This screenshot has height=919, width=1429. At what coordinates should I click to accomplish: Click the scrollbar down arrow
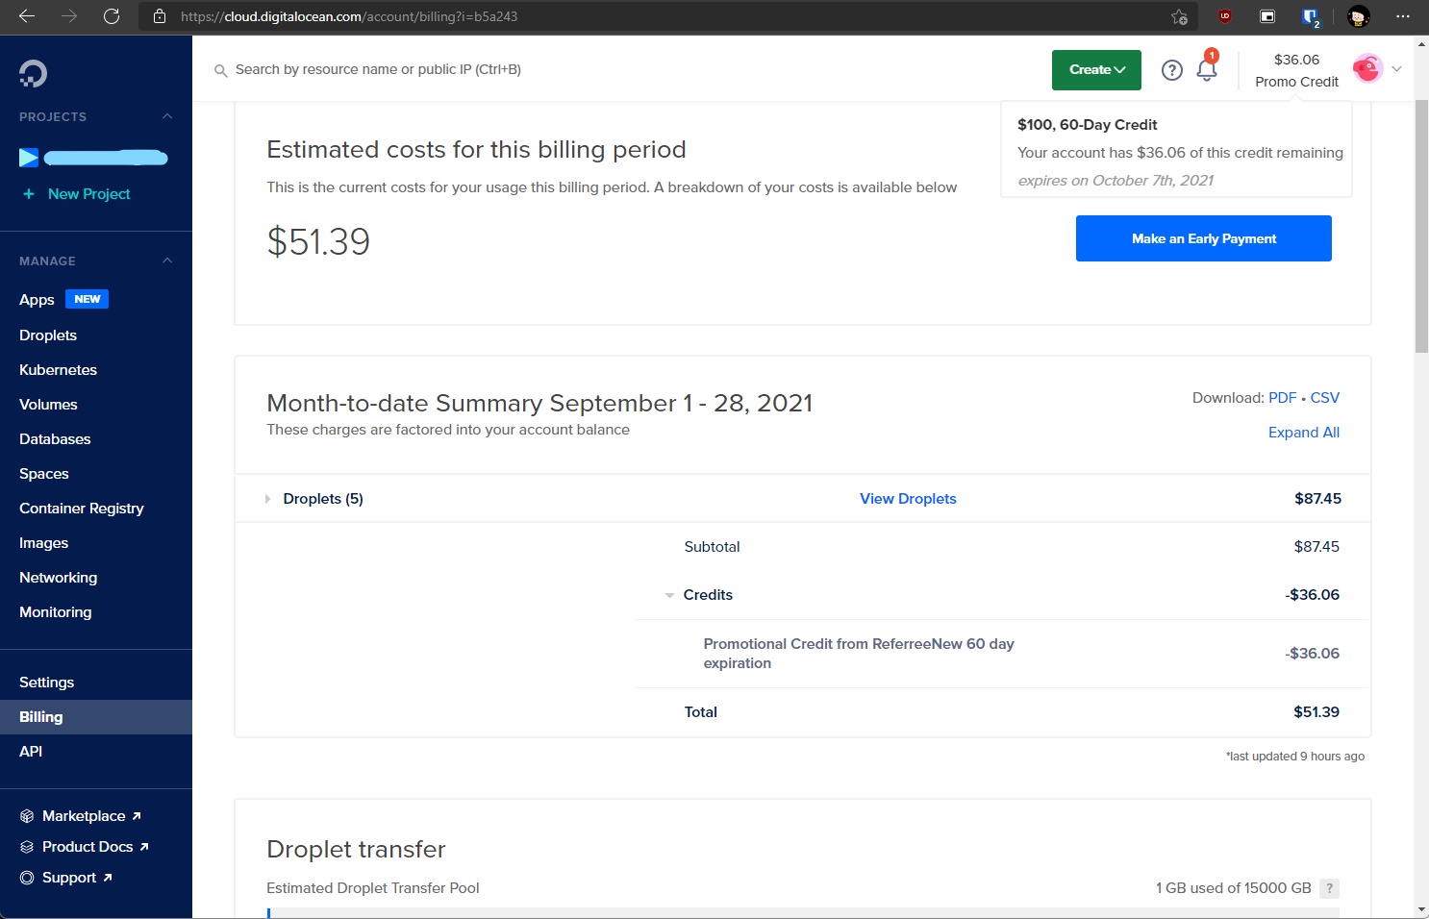[x=1421, y=909]
